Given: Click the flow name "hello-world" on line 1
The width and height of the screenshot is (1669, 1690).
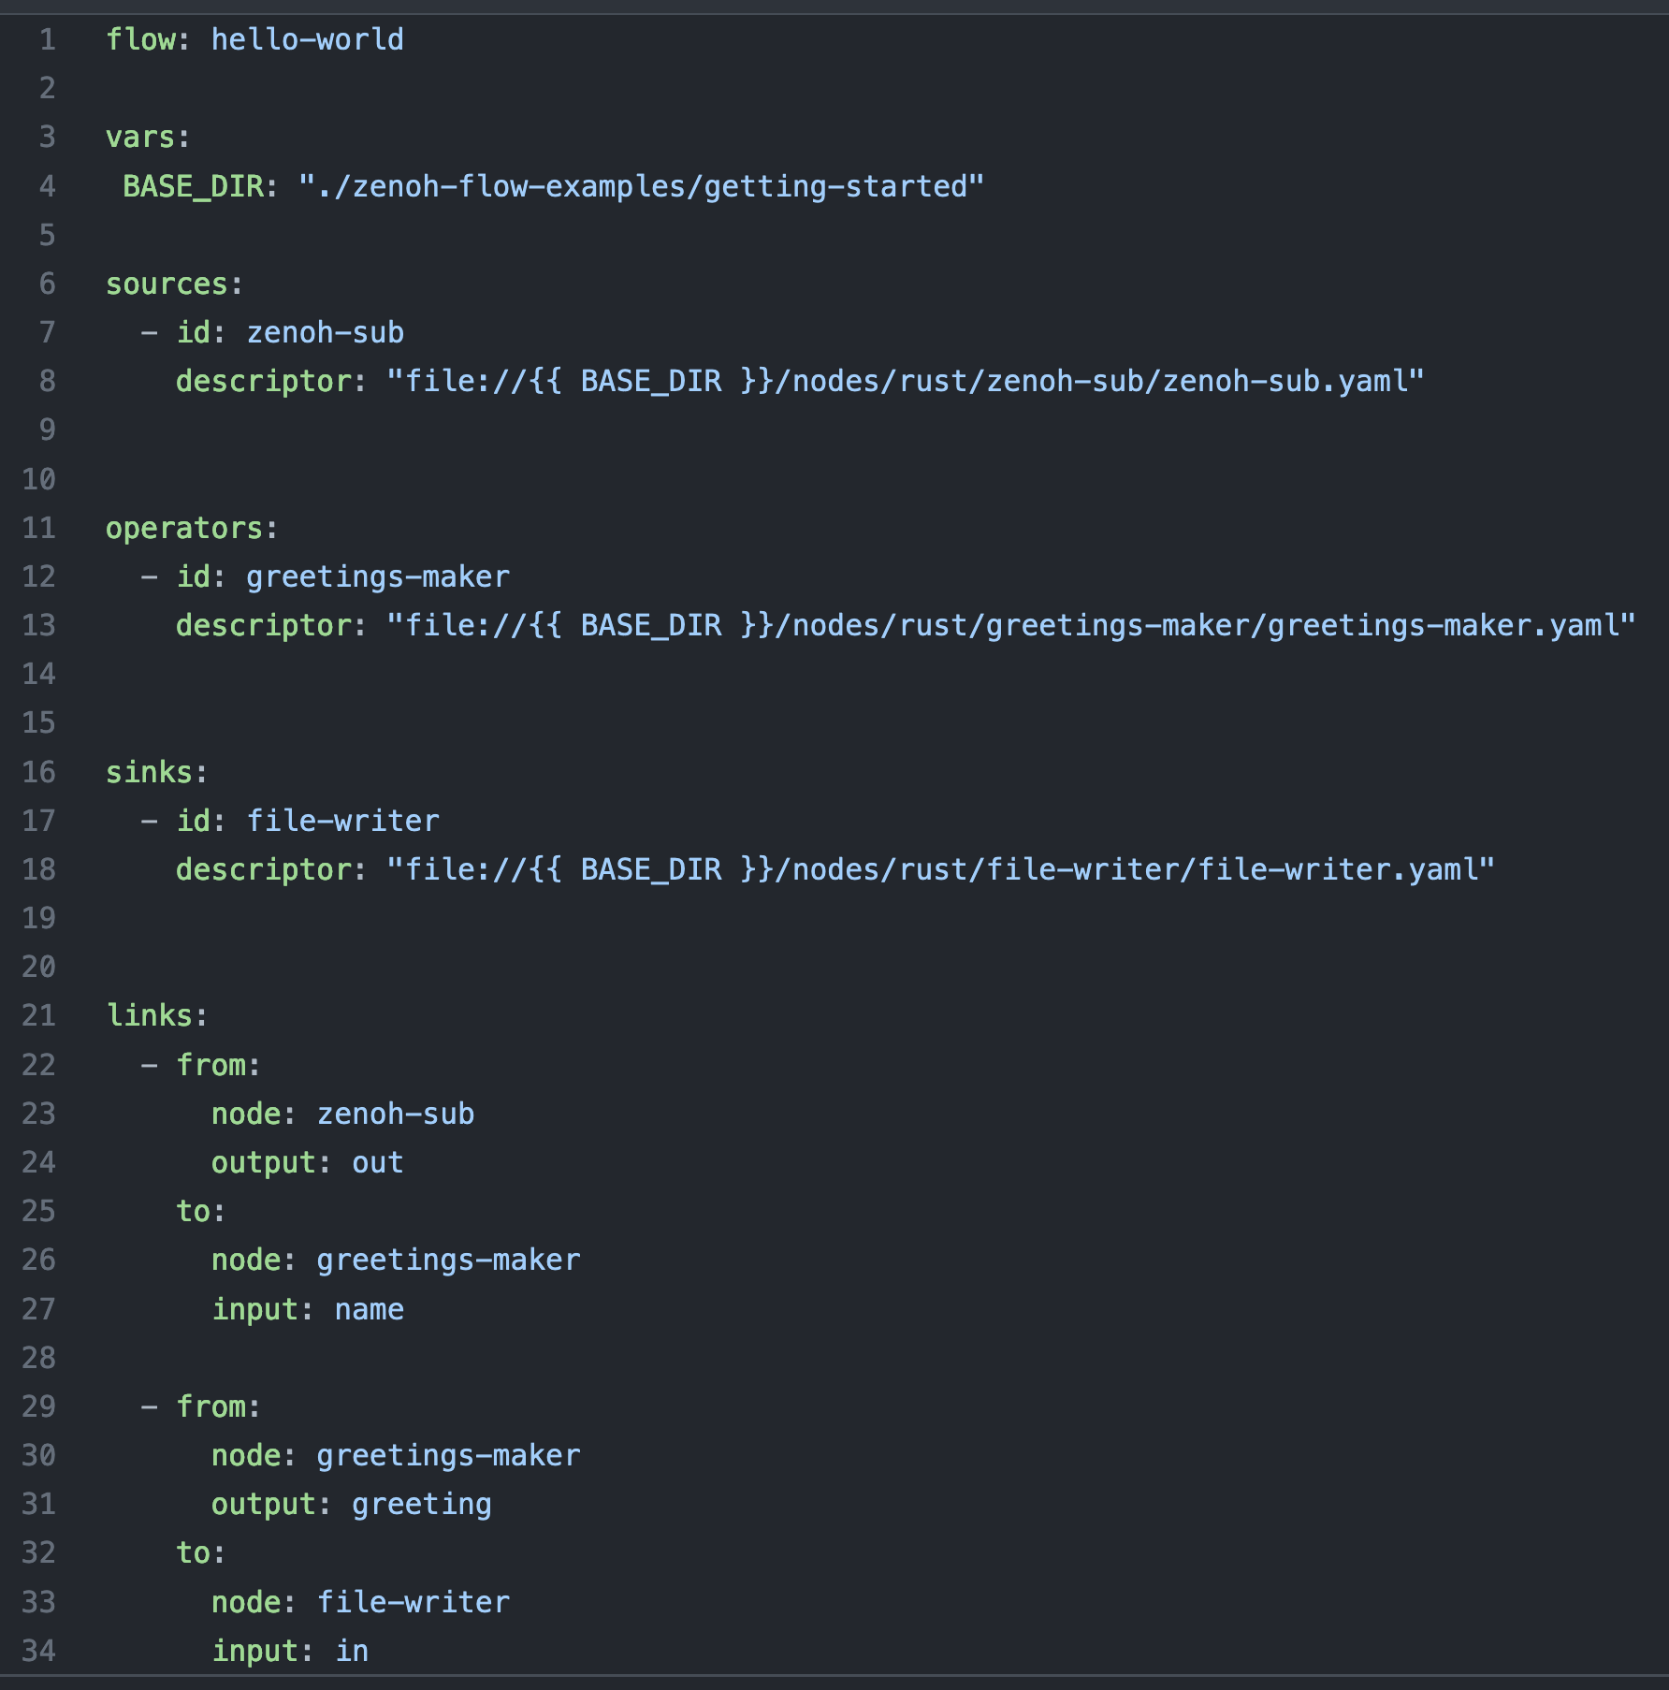Looking at the screenshot, I should point(309,39).
